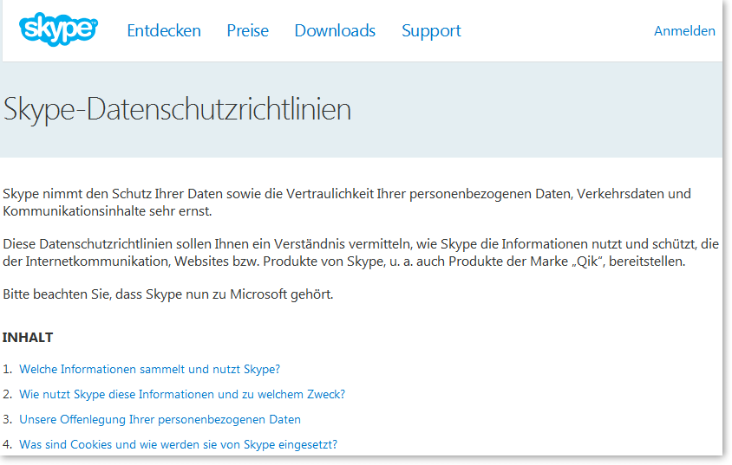Go to the Downloads page
The image size is (732, 465).
335,31
